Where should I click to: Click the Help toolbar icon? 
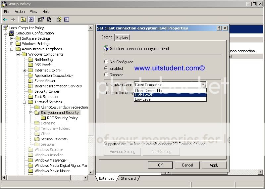[59, 20]
